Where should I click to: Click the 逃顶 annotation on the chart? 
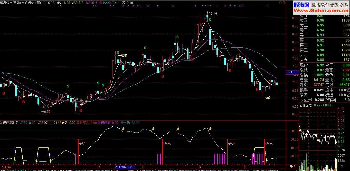pyautogui.click(x=124, y=55)
